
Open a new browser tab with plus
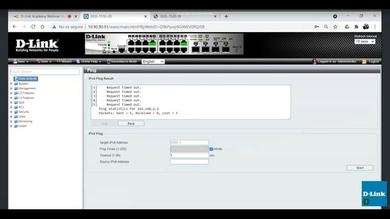(x=226, y=16)
